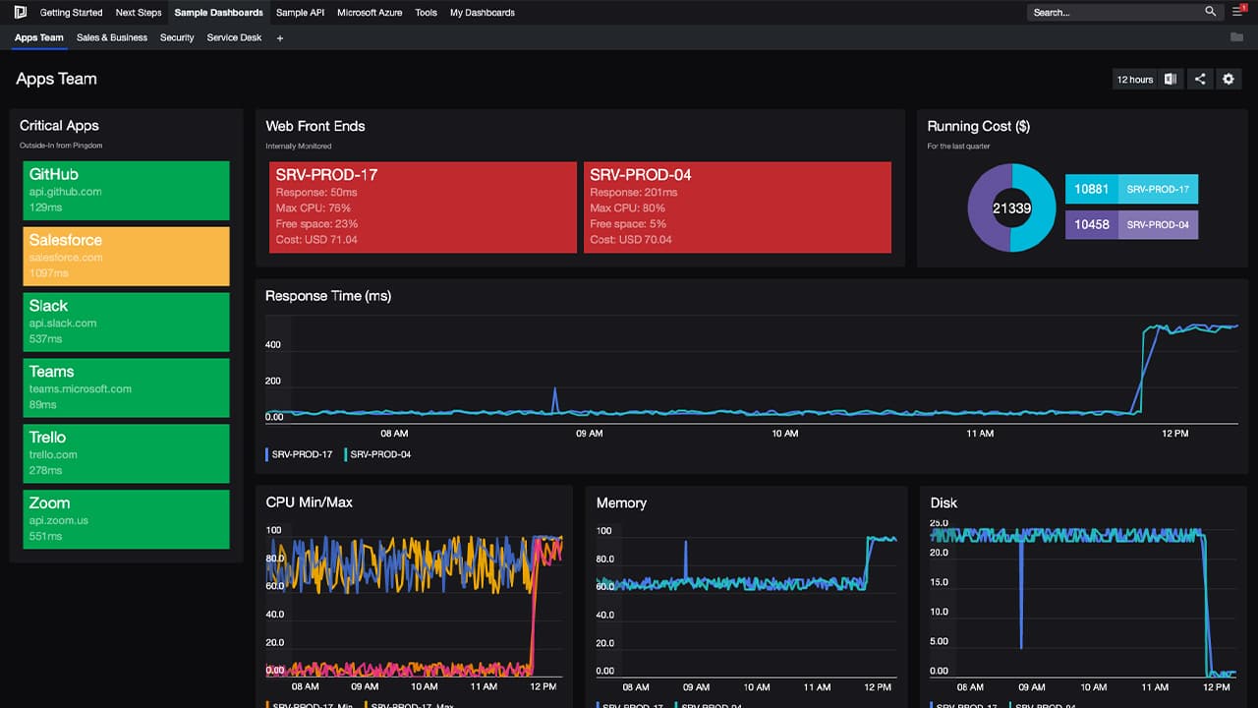Click the CPU Min/Max chart title

click(x=310, y=502)
